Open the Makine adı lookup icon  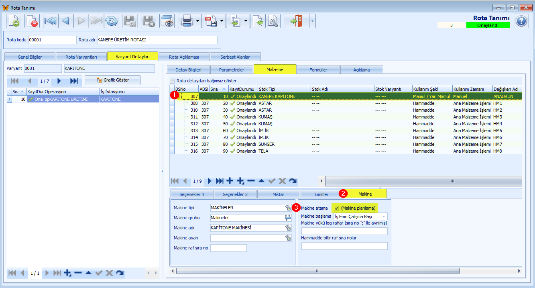(288, 228)
